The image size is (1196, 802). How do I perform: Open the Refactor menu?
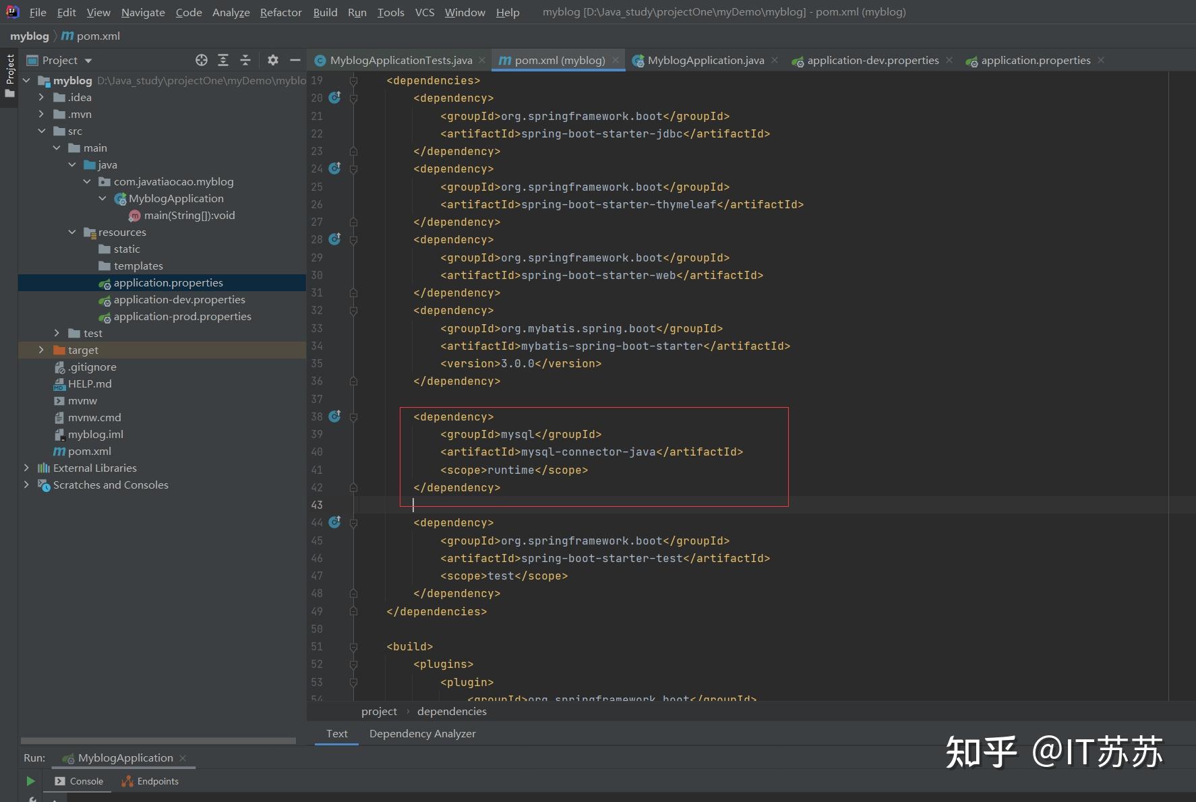pyautogui.click(x=281, y=12)
